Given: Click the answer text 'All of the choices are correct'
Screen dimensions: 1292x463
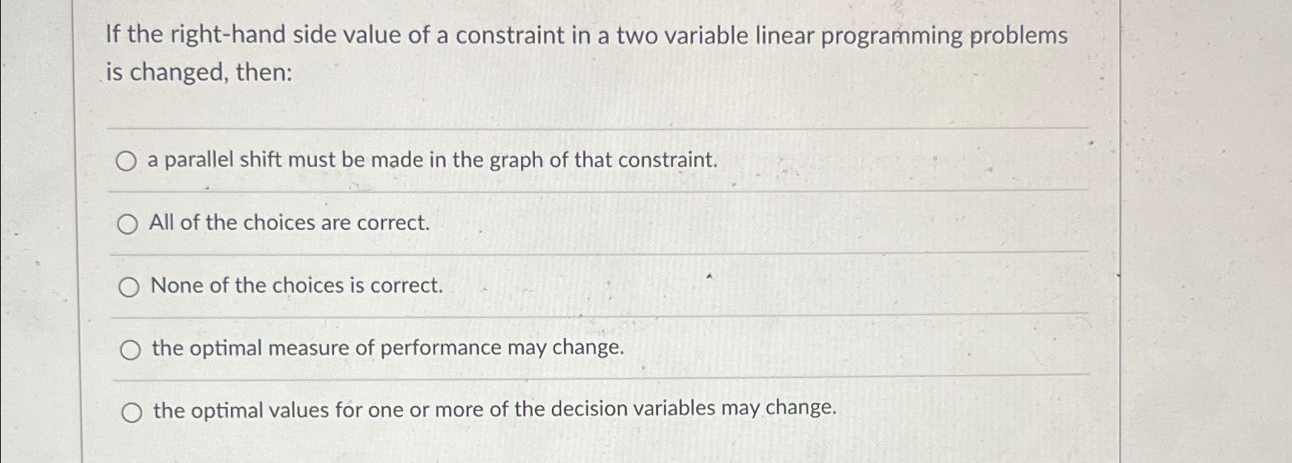Looking at the screenshot, I should (289, 224).
